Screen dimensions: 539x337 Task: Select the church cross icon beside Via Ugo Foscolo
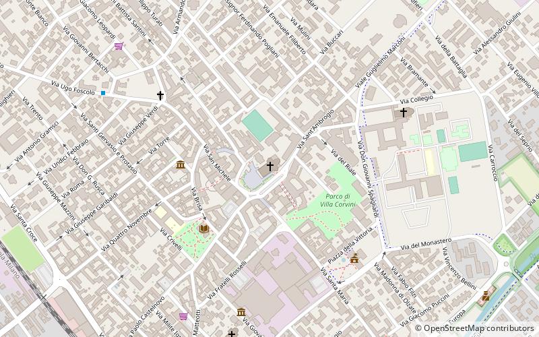[160, 95]
